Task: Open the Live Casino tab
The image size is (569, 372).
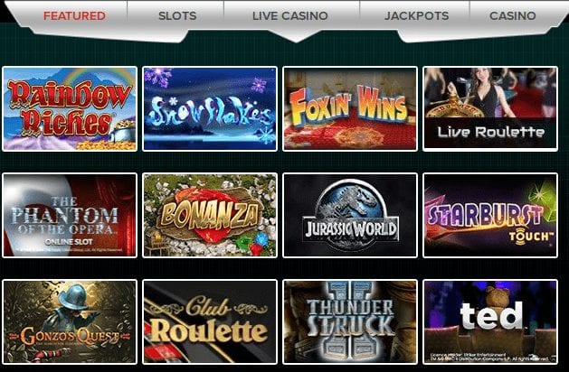Action: [x=290, y=16]
